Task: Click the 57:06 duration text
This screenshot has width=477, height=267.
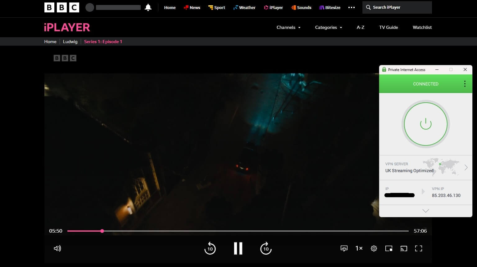Action: (x=420, y=231)
